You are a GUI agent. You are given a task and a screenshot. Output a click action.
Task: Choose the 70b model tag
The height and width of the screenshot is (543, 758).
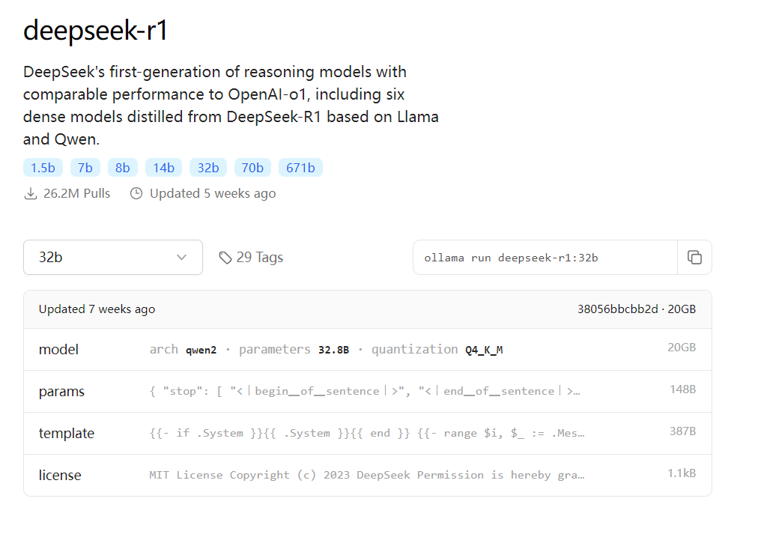click(x=252, y=168)
